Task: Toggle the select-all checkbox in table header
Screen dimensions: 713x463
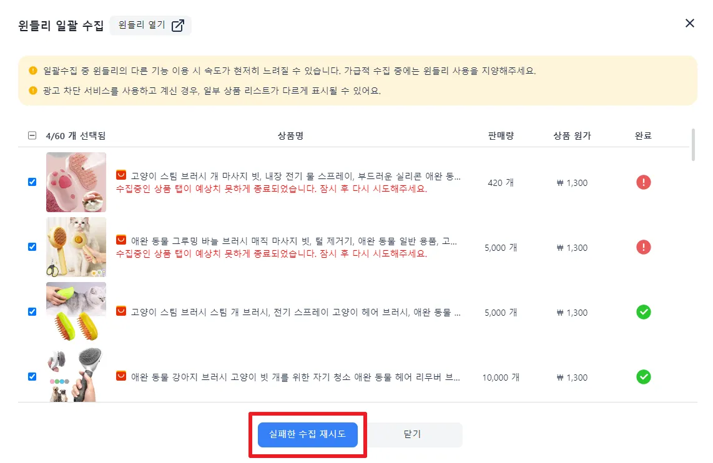Action: [32, 135]
